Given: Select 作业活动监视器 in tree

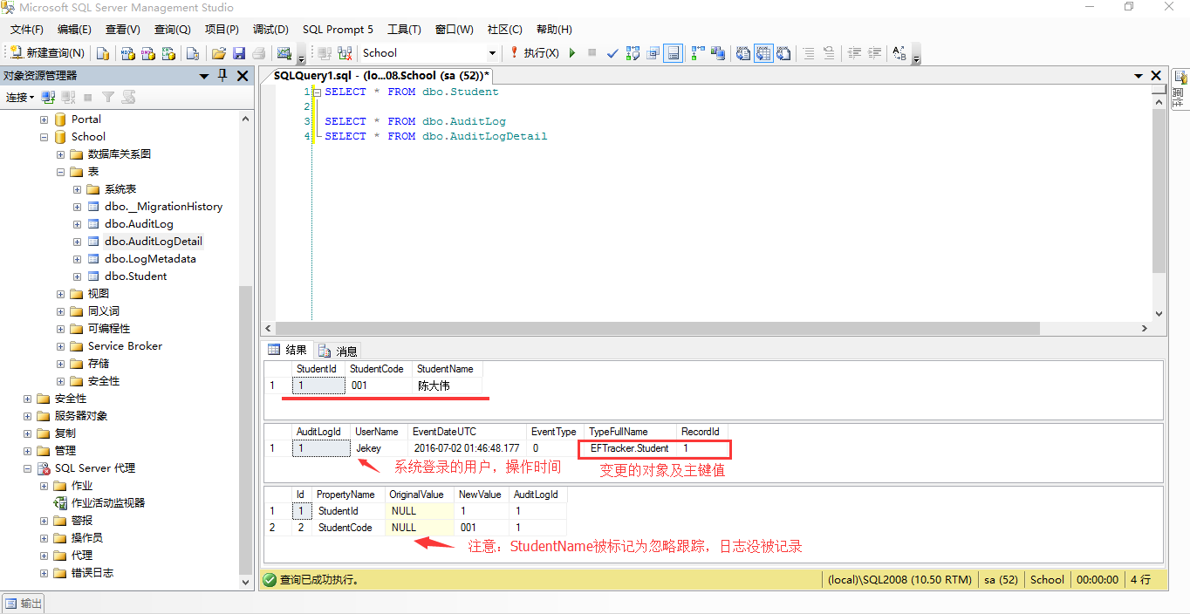Looking at the screenshot, I should (107, 503).
